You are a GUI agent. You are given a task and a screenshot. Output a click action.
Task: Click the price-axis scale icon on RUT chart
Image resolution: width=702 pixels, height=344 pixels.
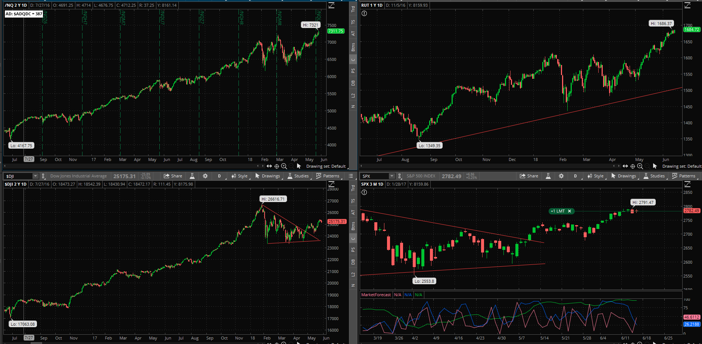687,5
